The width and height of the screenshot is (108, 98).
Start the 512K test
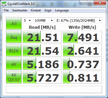[14, 50]
